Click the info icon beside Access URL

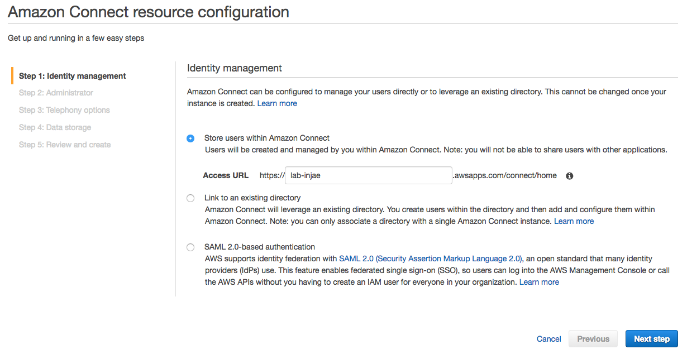coord(570,176)
